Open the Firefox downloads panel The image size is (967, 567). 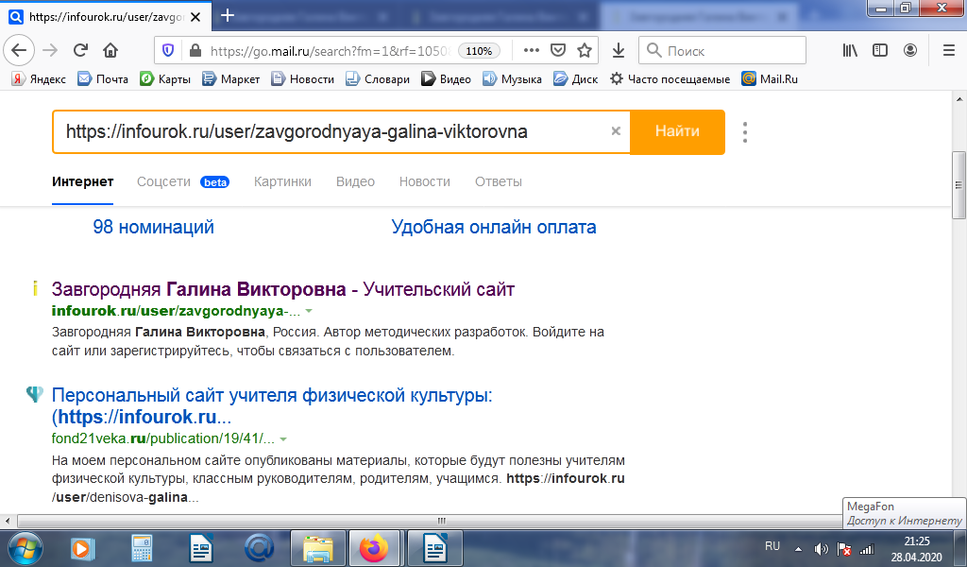click(x=619, y=50)
